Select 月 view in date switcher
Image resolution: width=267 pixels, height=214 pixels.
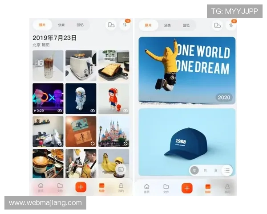(x=205, y=170)
